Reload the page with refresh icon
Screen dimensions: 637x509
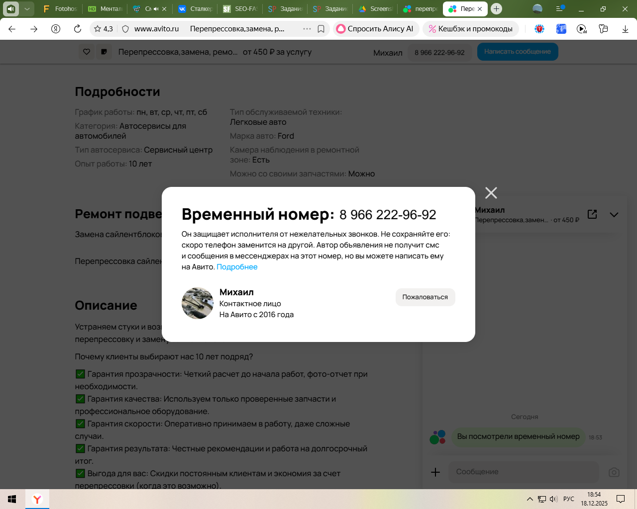click(x=78, y=29)
